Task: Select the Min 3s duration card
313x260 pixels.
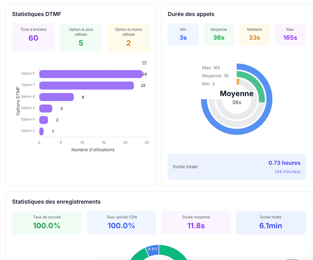Action: (x=183, y=35)
